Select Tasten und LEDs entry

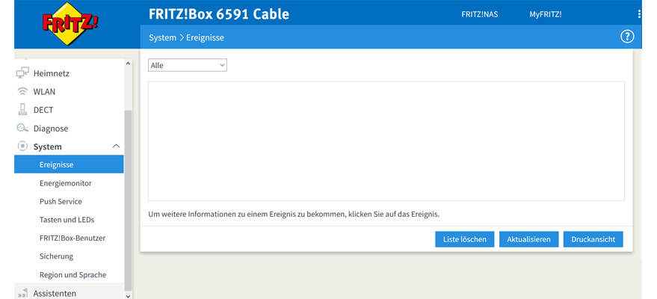click(67, 220)
